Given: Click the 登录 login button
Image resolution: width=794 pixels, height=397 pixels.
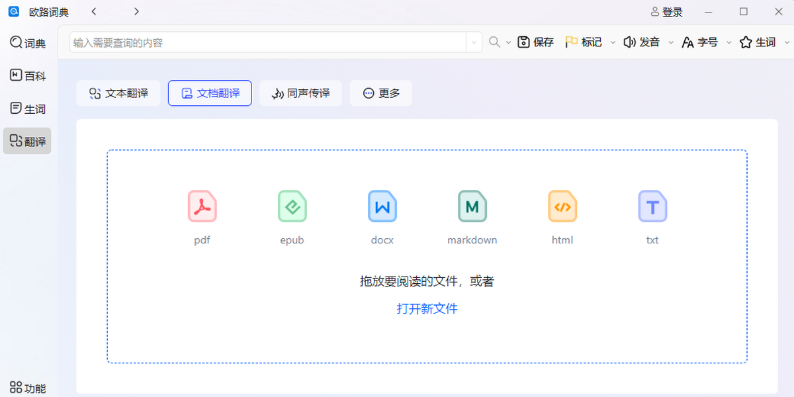Looking at the screenshot, I should click(x=666, y=12).
